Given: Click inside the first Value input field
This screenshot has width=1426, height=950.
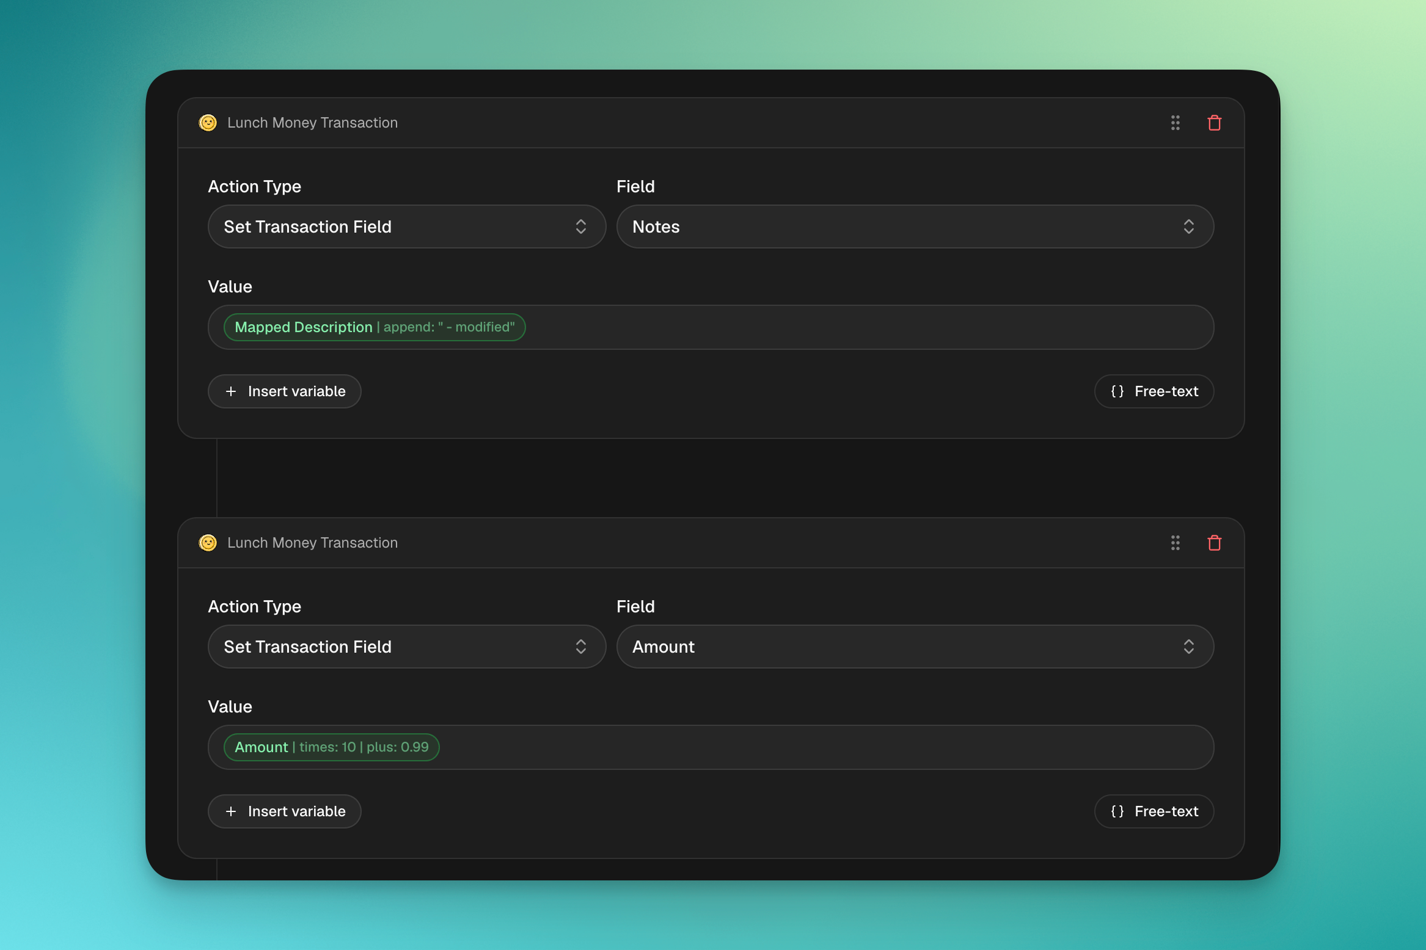Looking at the screenshot, I should tap(855, 327).
